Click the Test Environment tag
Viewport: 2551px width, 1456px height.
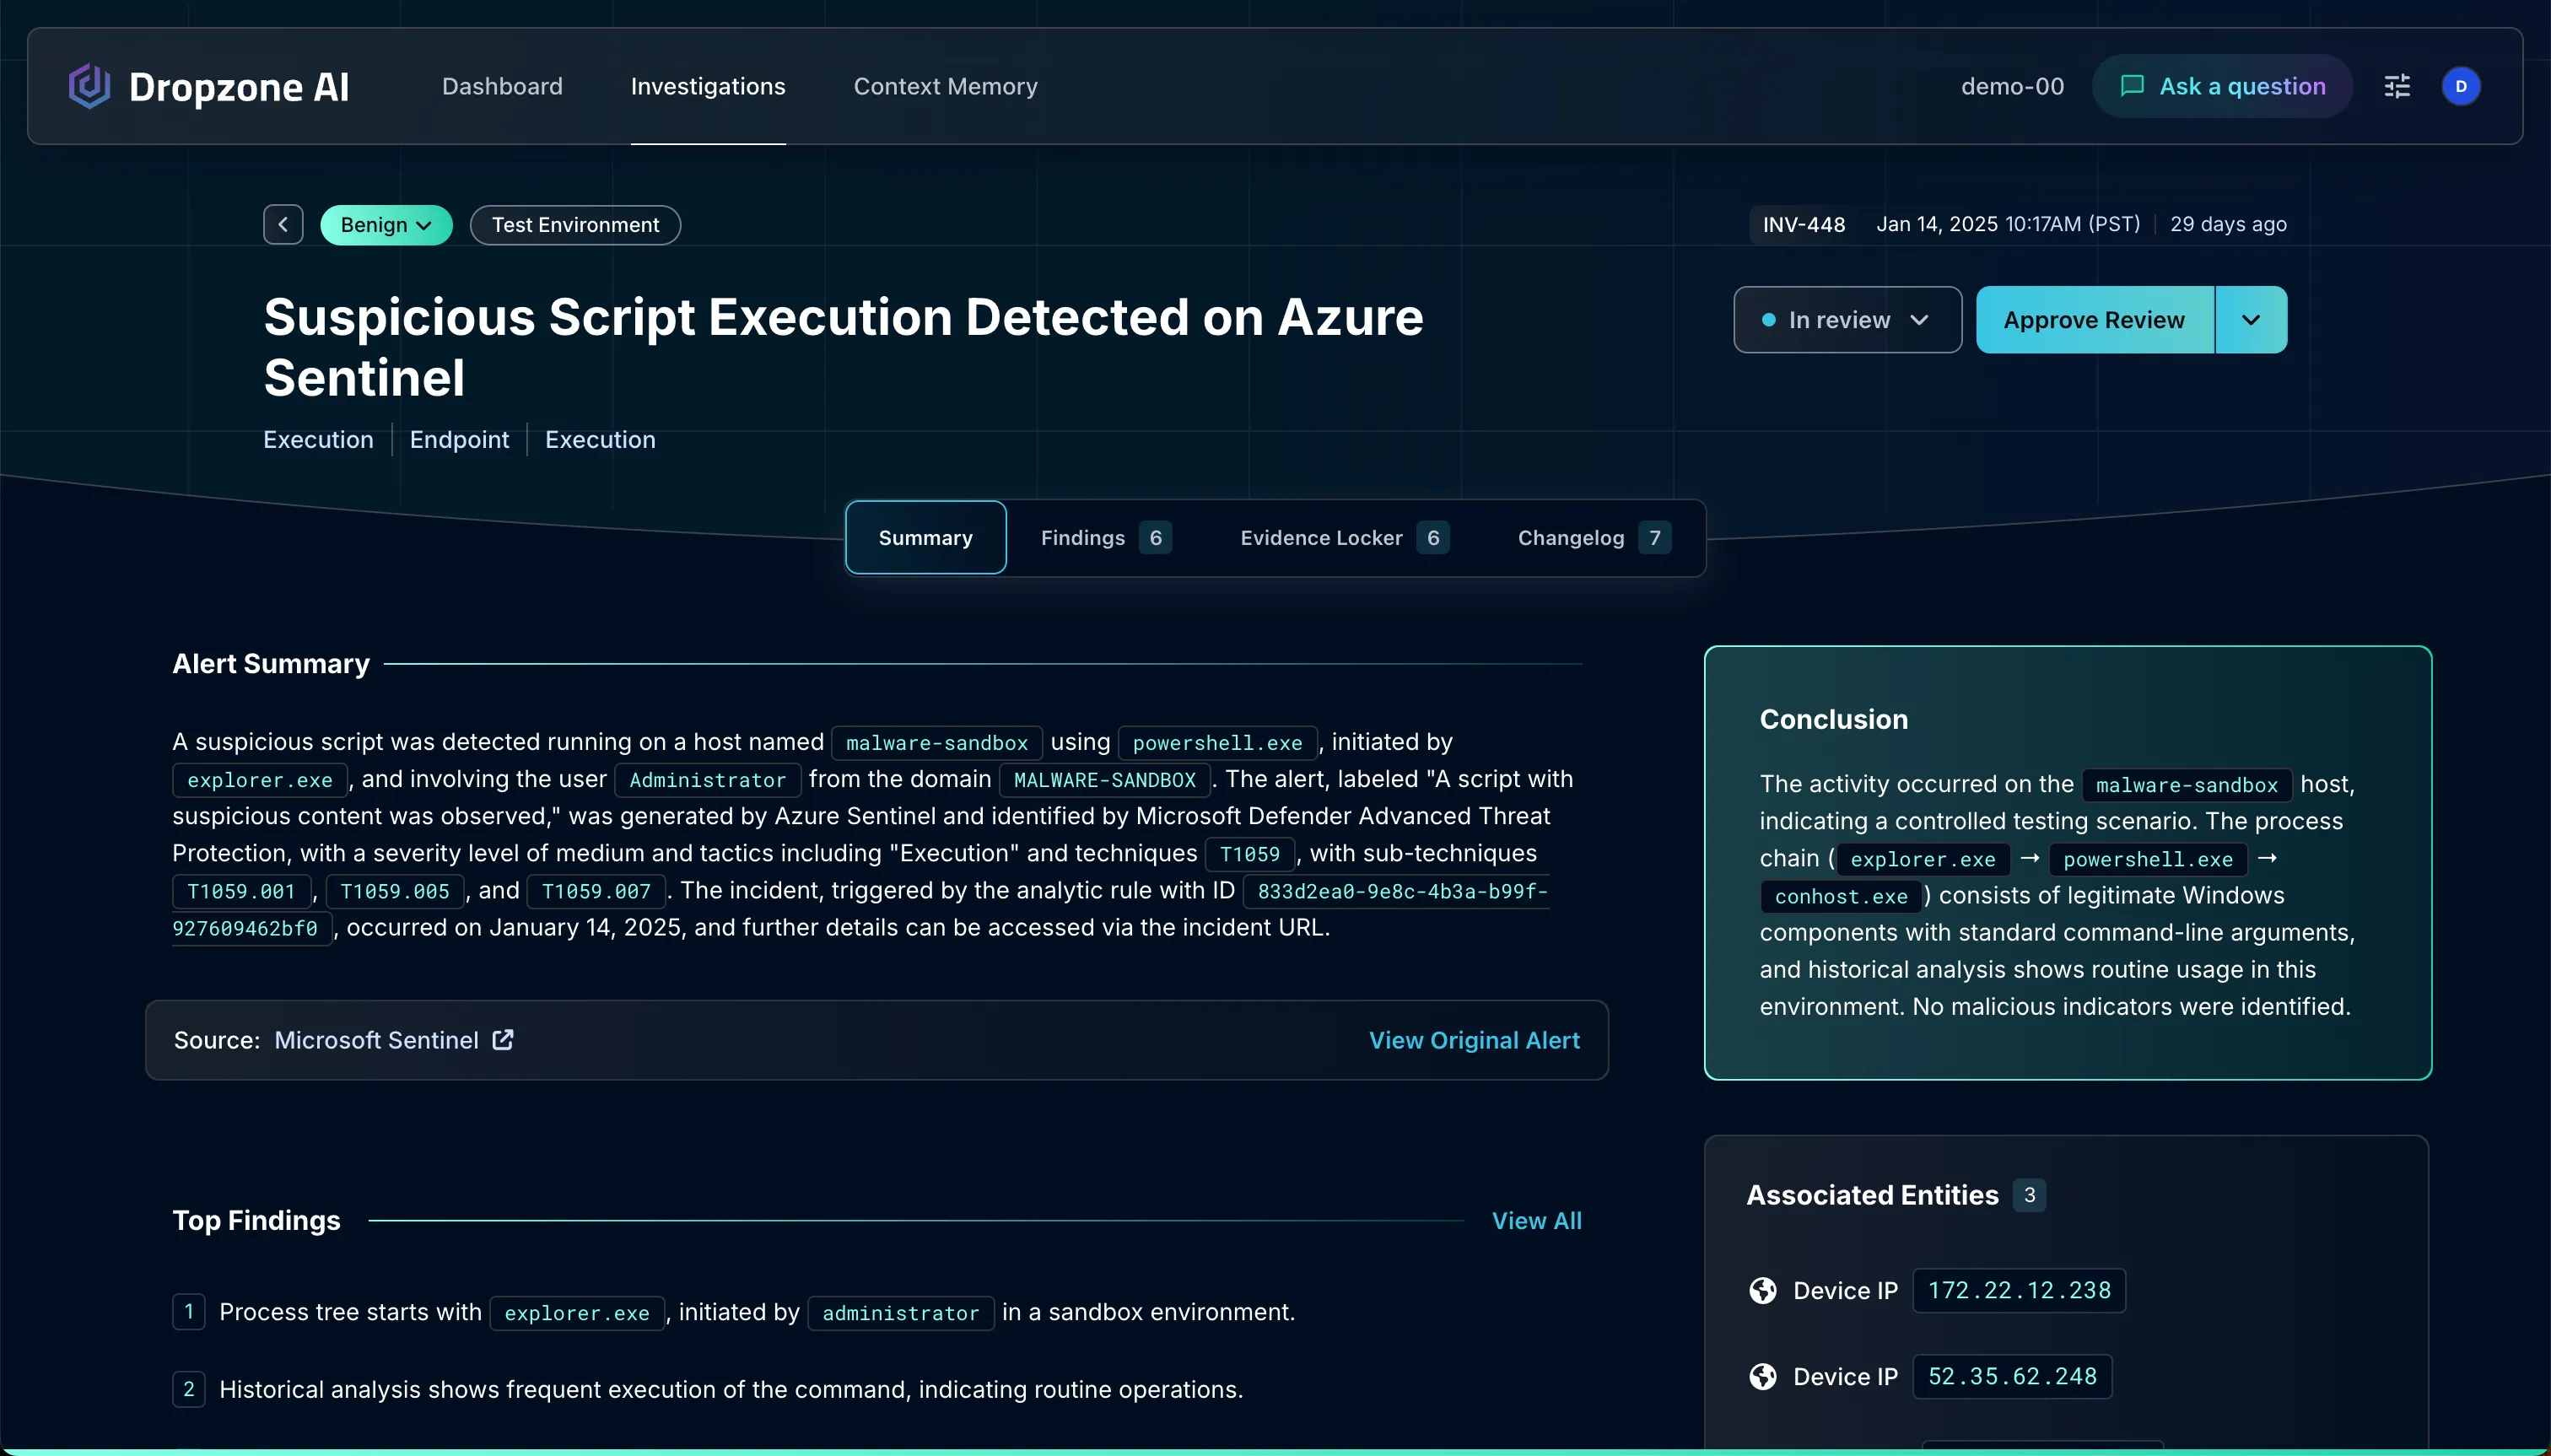[x=575, y=225]
